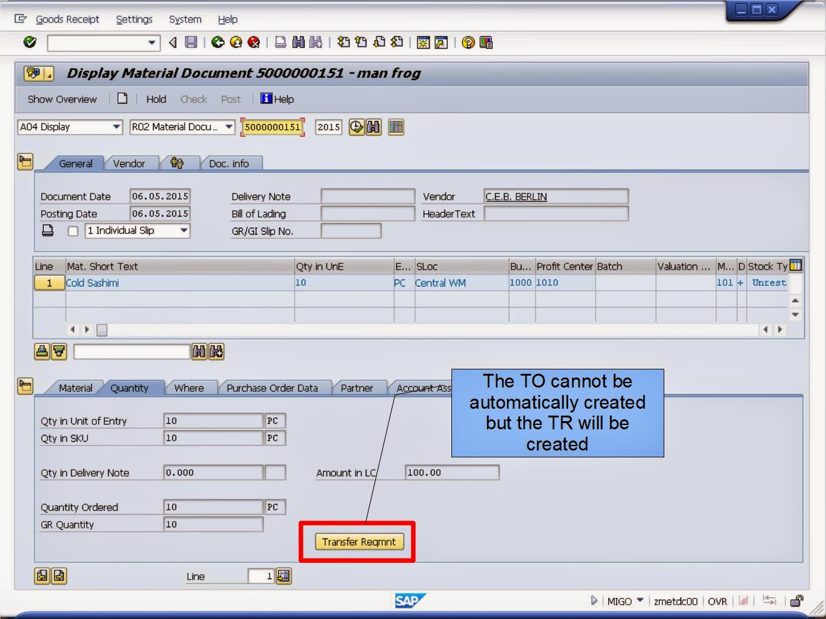Click the OVR overwrite mode indicator
826x619 pixels.
click(x=718, y=601)
